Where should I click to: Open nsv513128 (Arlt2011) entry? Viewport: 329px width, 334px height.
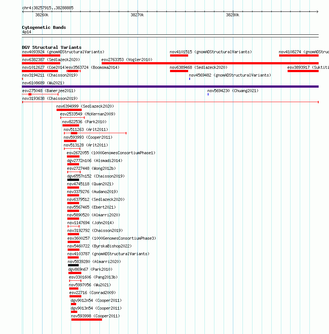pyautogui.click(x=86, y=145)
